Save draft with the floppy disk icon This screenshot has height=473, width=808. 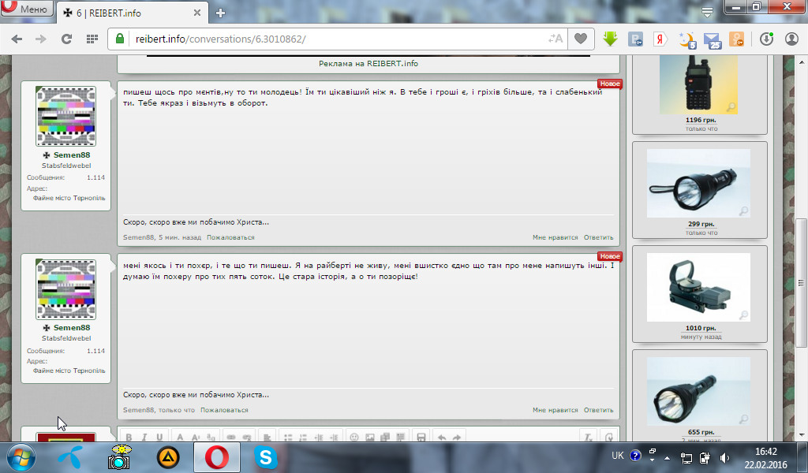click(x=421, y=437)
